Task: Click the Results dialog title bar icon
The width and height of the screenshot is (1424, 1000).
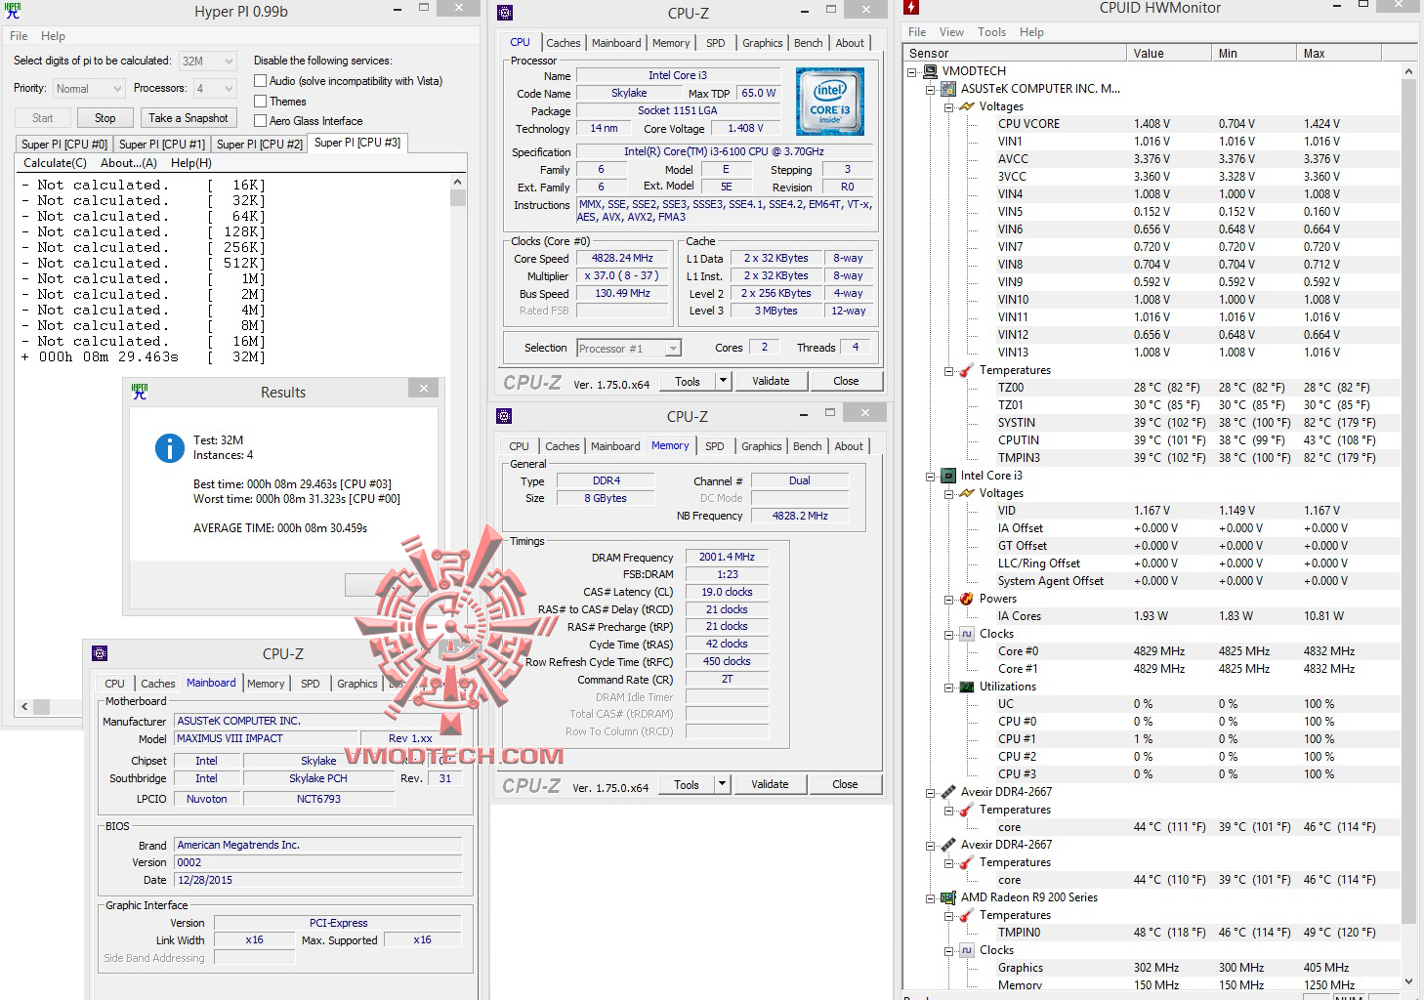Action: coord(140,392)
